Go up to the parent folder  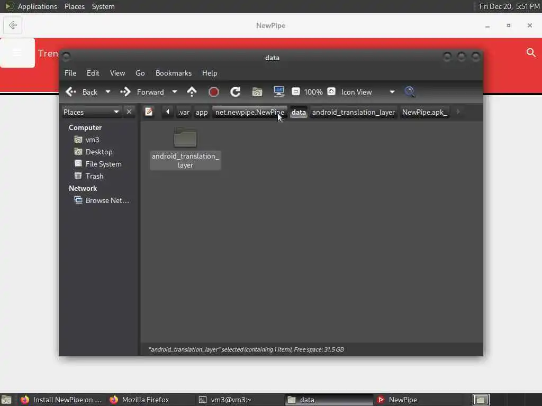pyautogui.click(x=192, y=92)
